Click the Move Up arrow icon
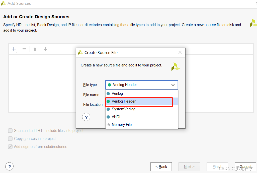 coord(35,49)
